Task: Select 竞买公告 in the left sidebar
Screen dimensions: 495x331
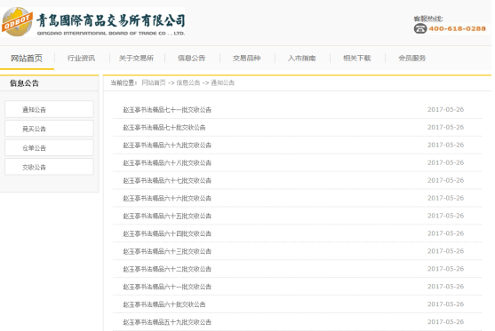Action: (x=49, y=129)
